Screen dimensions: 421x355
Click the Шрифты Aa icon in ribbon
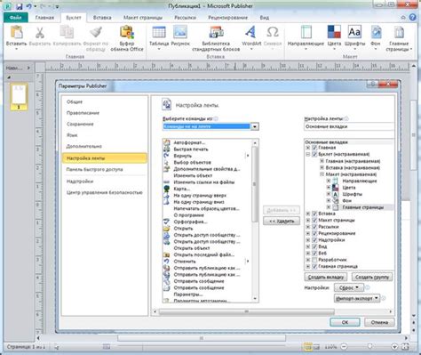354,33
